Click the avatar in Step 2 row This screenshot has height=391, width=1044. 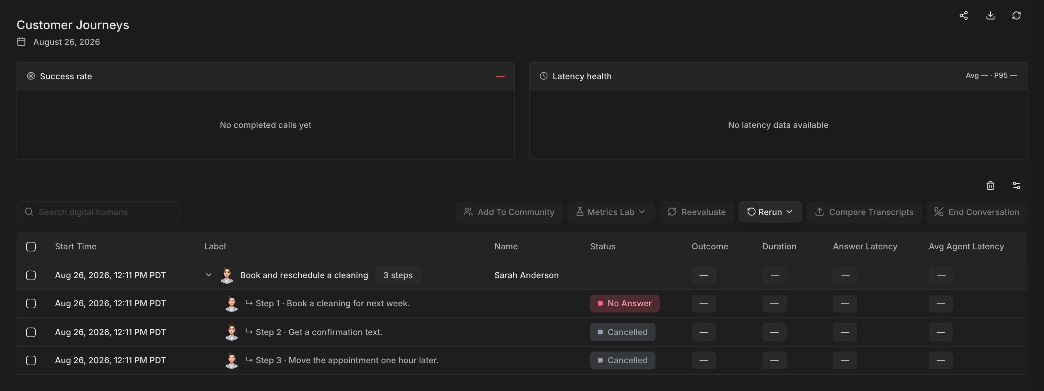pos(231,332)
